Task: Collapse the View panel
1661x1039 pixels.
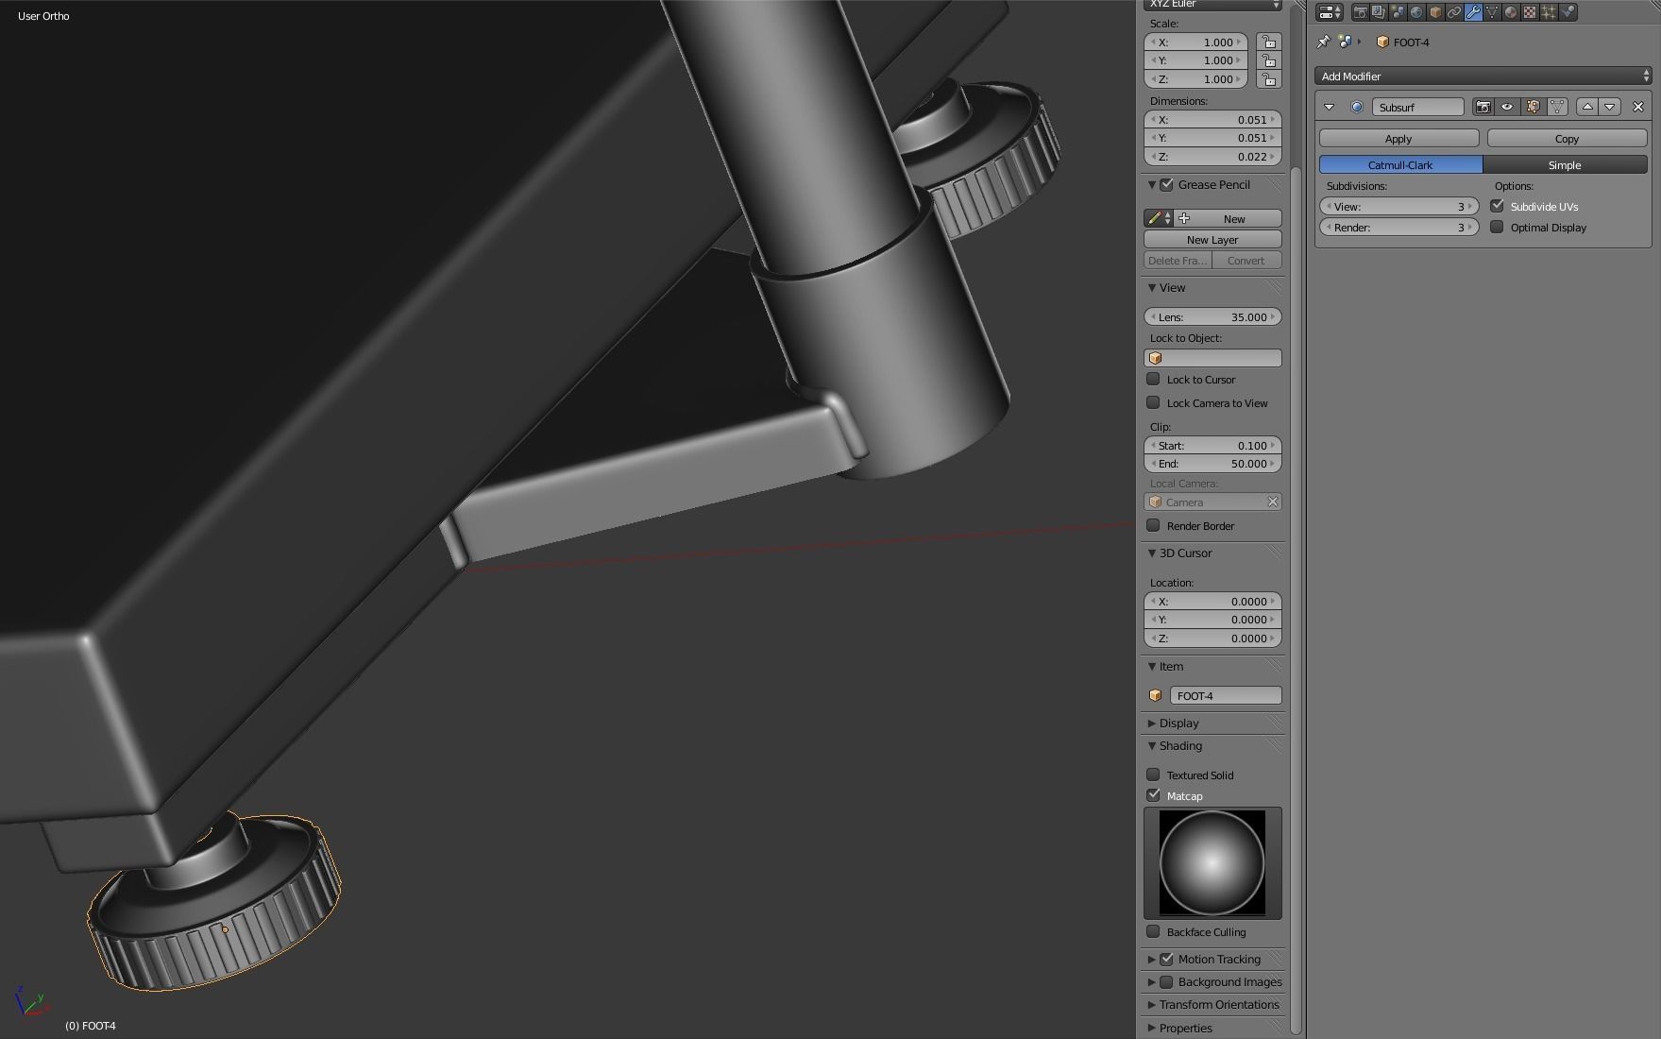Action: tap(1152, 287)
